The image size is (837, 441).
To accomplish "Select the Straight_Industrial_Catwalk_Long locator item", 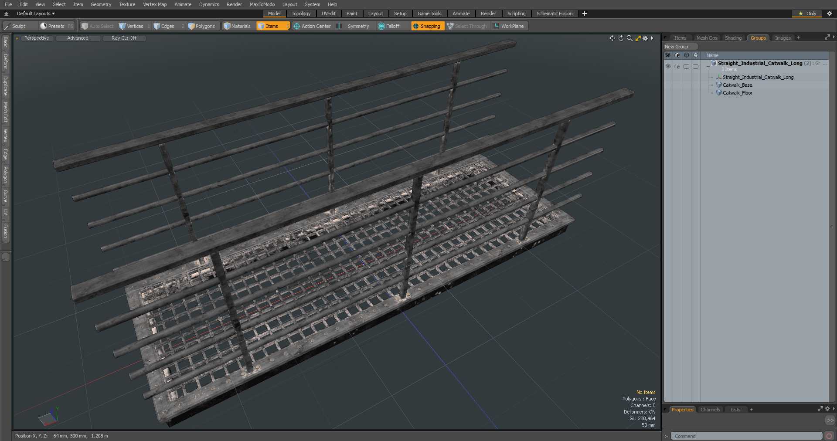I will pyautogui.click(x=758, y=77).
